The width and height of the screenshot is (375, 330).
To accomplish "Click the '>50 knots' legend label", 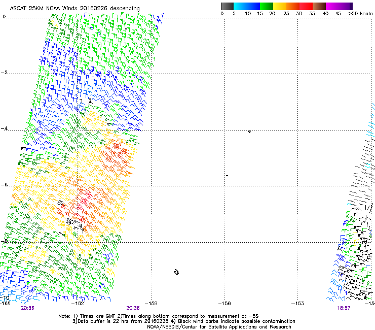I will 360,13.
